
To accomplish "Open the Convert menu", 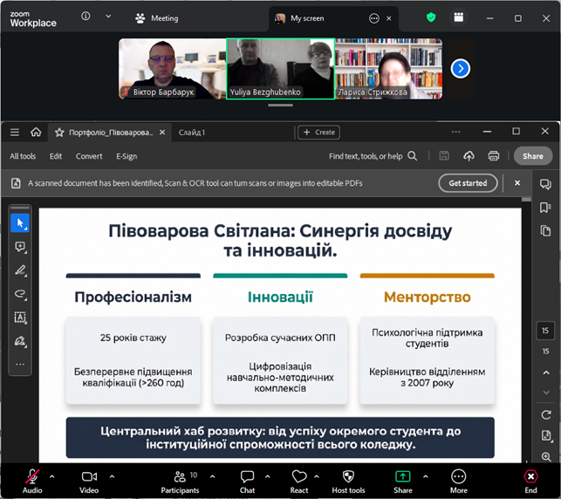I will 89,156.
